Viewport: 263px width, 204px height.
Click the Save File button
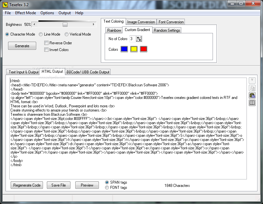pyautogui.click(x=58, y=185)
